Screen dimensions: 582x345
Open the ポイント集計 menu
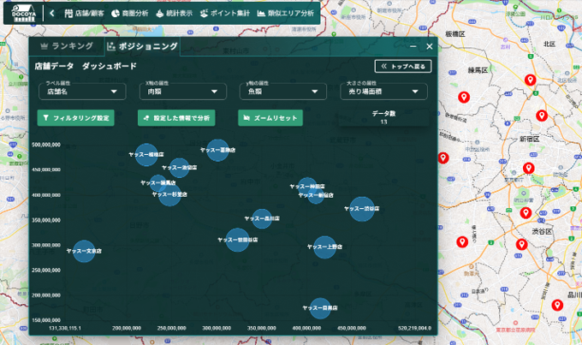[x=222, y=13]
